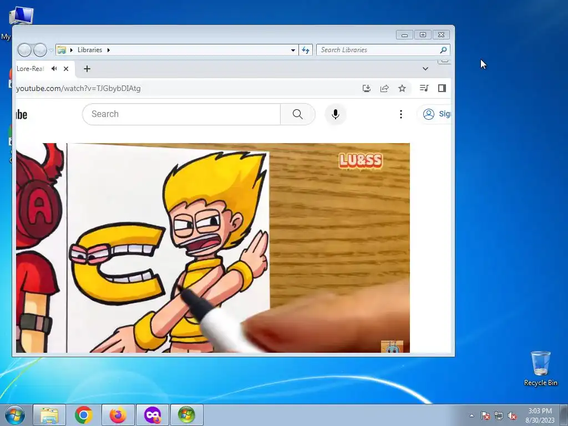The width and height of the screenshot is (568, 426).
Task: Open the YouTube three-dot settings menu
Action: click(400, 114)
